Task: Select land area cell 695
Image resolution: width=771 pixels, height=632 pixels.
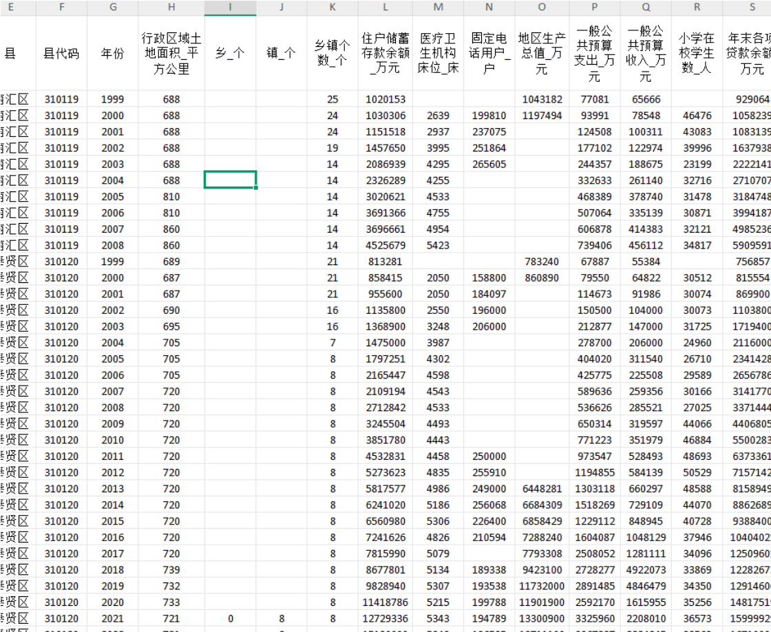Action: click(x=171, y=326)
